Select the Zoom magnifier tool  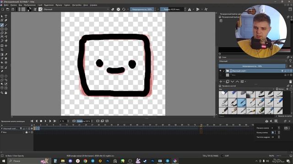(x=2, y=92)
